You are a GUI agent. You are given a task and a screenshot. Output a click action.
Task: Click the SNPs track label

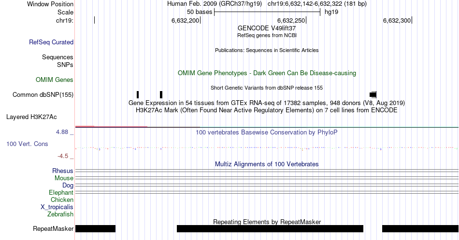click(65, 65)
